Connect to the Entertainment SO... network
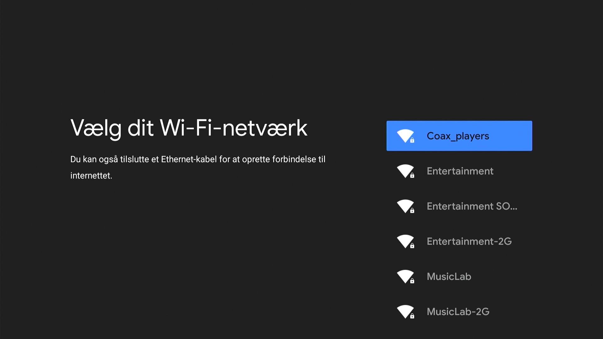This screenshot has height=339, width=603. [471, 206]
